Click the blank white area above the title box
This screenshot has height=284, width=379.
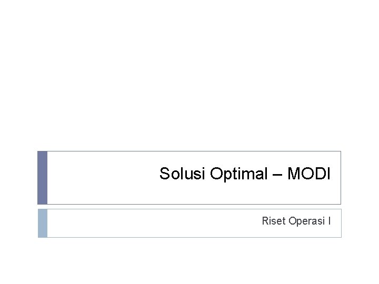tap(189, 79)
